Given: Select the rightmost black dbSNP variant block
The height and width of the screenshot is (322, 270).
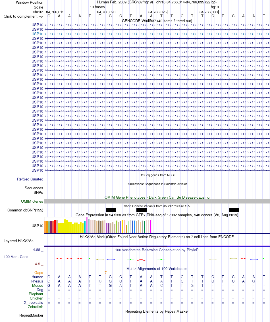Looking at the screenshot, I should (234, 210).
